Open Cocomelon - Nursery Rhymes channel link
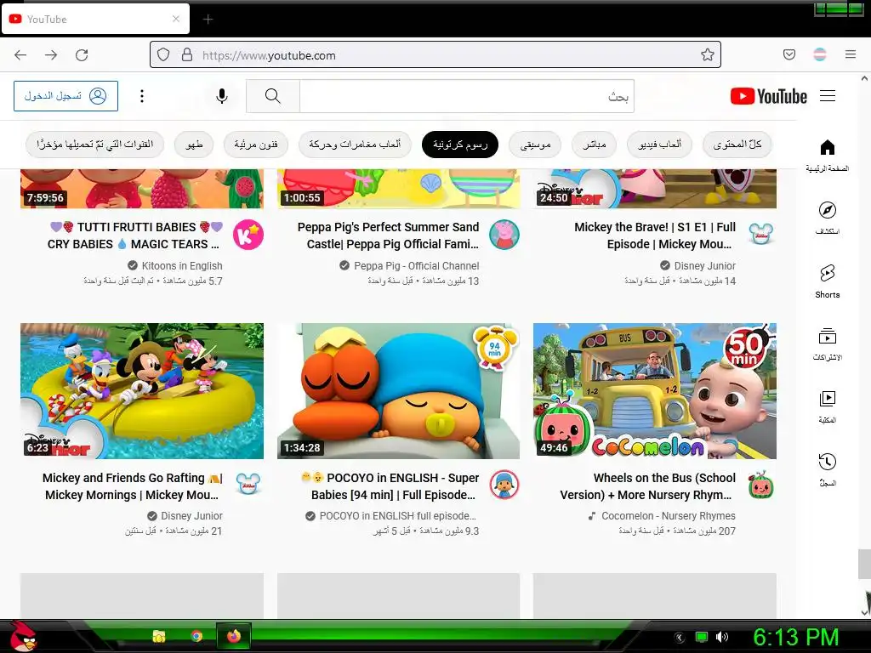The width and height of the screenshot is (871, 653). click(669, 516)
